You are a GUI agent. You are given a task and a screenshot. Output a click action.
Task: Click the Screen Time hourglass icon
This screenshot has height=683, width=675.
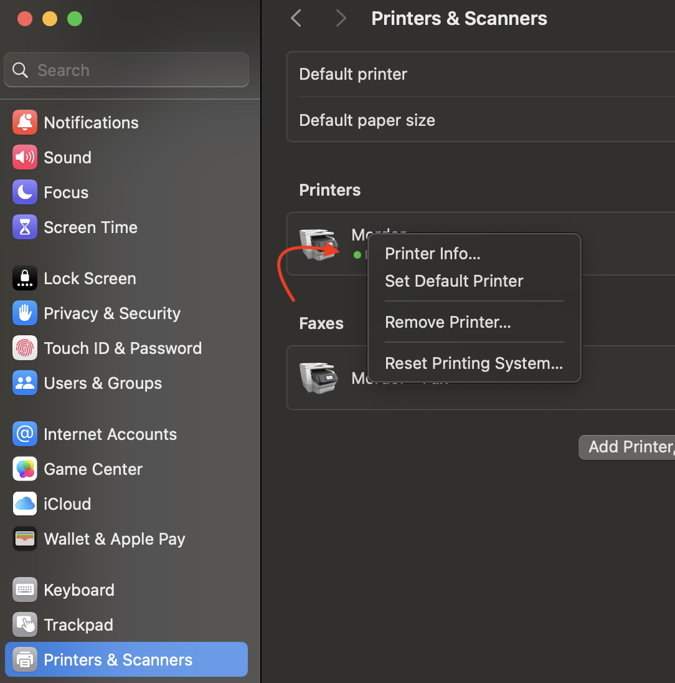25,227
